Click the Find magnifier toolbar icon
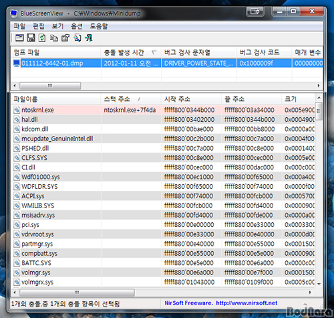334x318 pixels. pyautogui.click(x=77, y=38)
